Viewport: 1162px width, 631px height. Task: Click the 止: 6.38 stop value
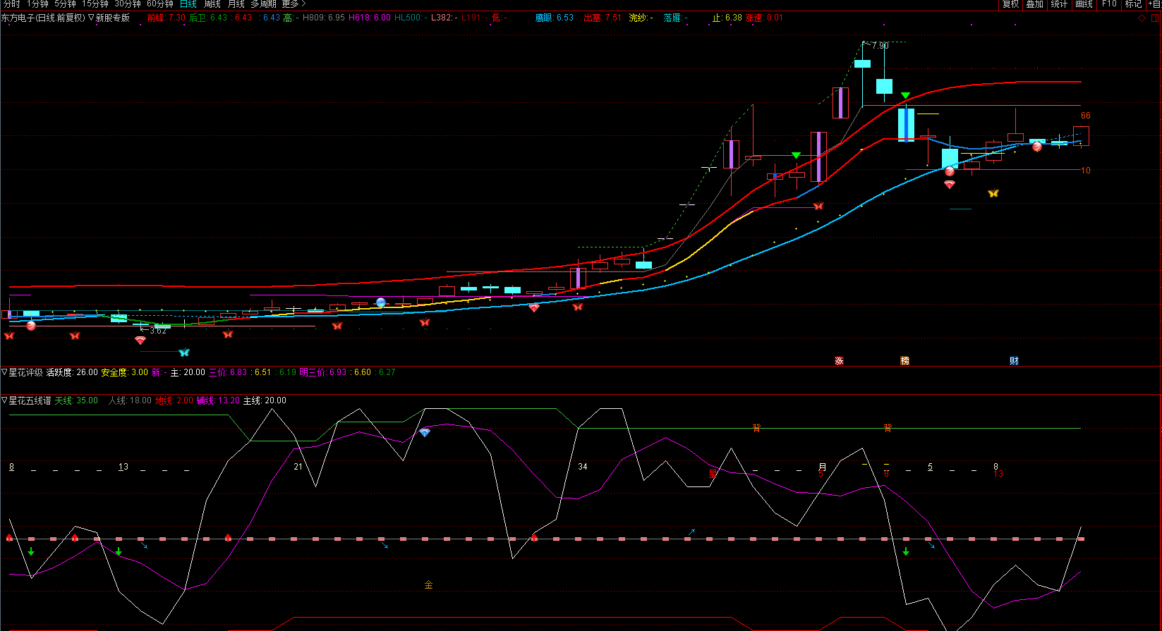tap(727, 18)
